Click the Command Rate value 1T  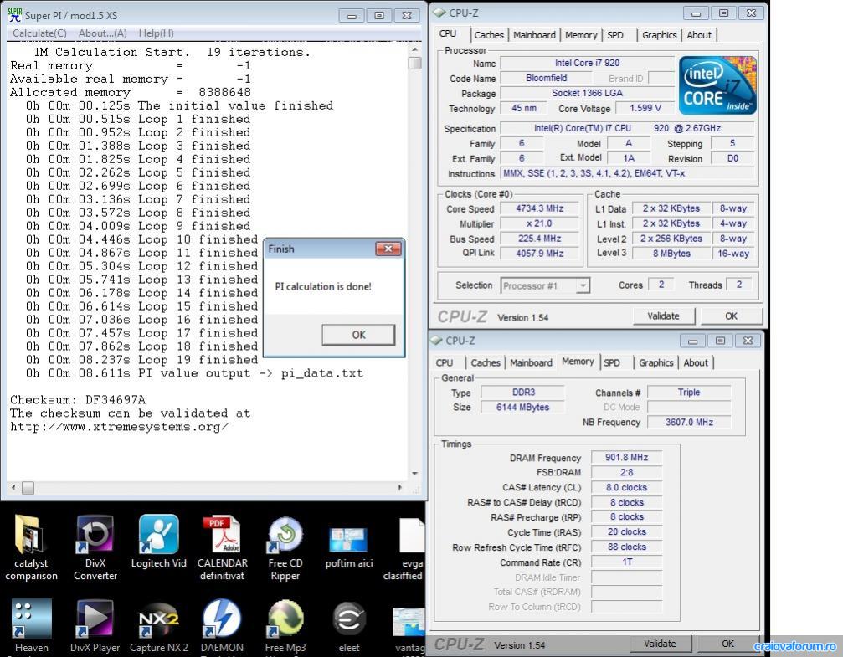(x=627, y=562)
